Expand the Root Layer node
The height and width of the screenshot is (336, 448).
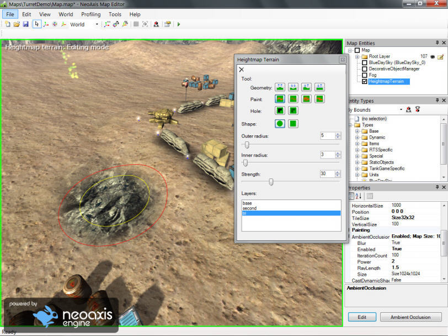(357, 57)
